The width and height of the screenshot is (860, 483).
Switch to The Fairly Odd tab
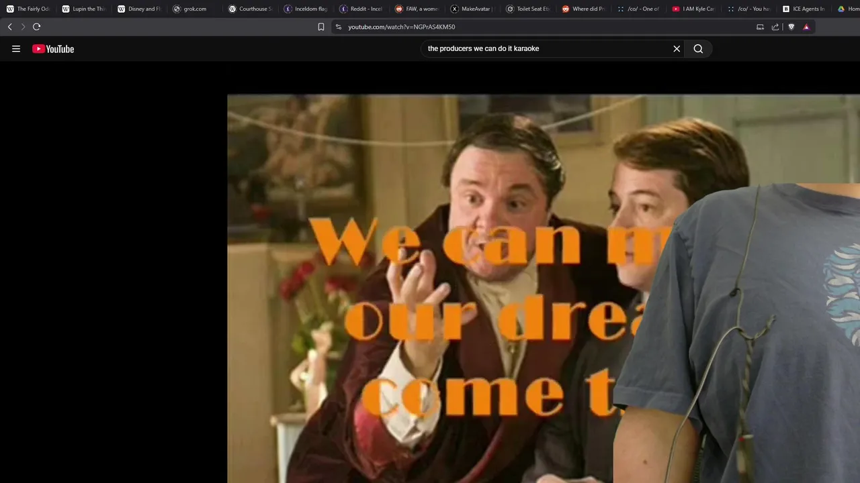(x=28, y=9)
